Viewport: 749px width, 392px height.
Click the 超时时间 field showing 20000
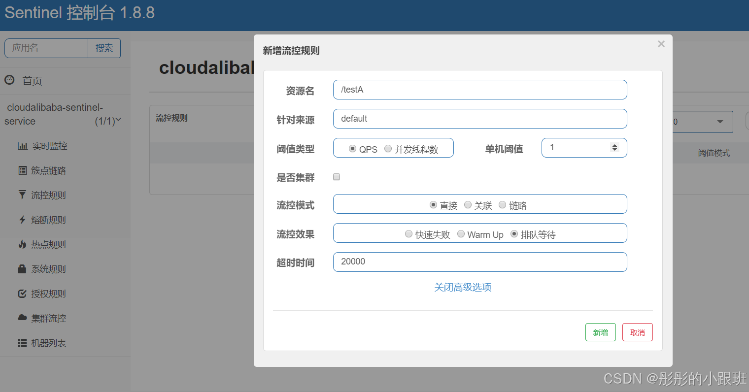[480, 262]
